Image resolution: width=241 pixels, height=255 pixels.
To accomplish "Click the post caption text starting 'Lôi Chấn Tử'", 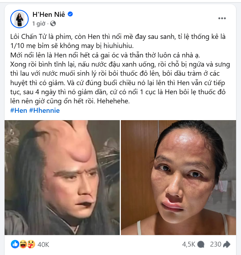I will 120,69.
